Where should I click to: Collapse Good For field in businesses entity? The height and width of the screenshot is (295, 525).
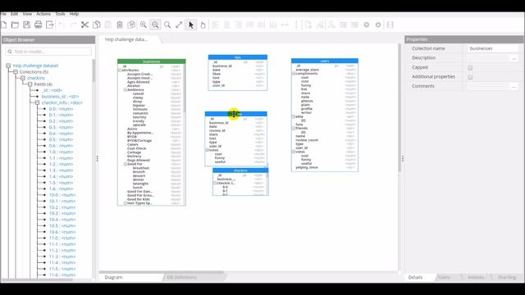(x=126, y=164)
